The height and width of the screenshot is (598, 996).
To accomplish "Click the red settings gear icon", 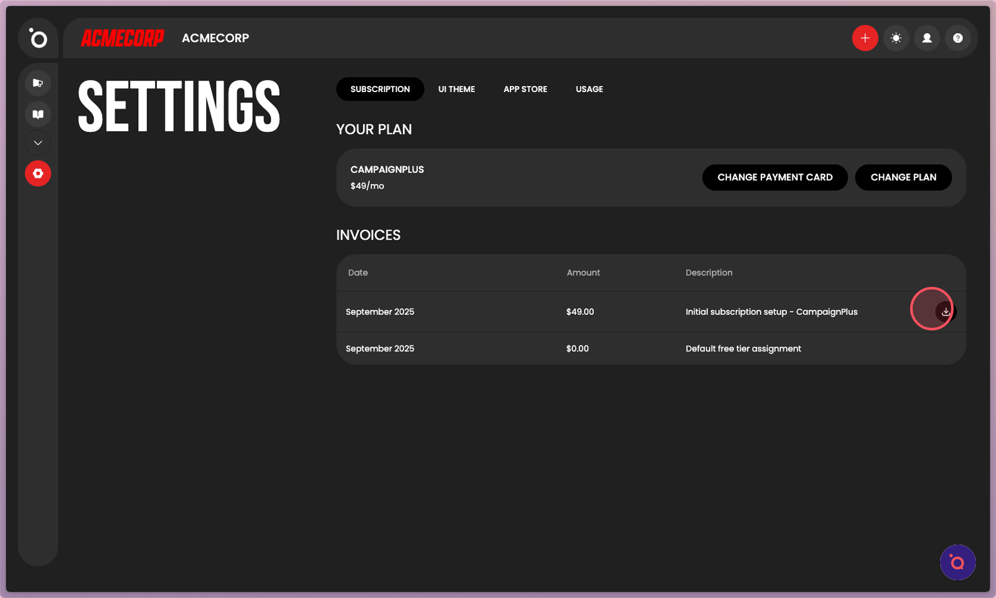I will click(38, 174).
